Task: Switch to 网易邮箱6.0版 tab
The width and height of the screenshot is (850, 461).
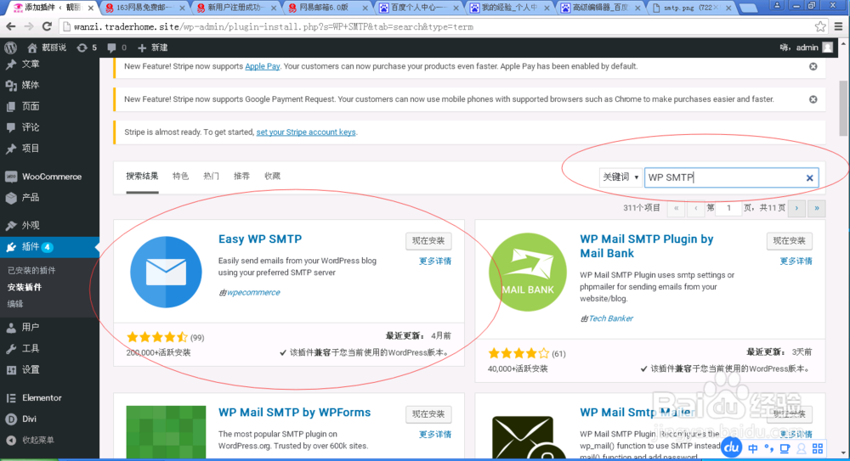Action: pyautogui.click(x=327, y=8)
